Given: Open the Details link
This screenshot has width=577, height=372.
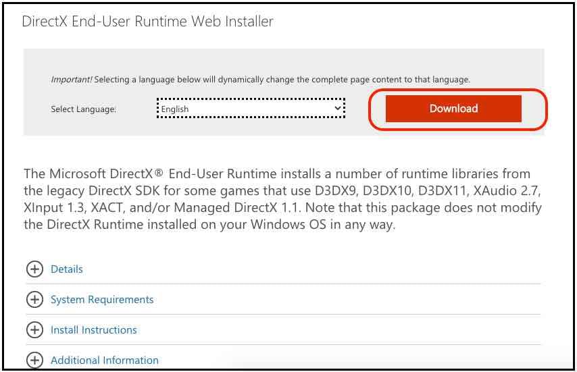Looking at the screenshot, I should (67, 269).
